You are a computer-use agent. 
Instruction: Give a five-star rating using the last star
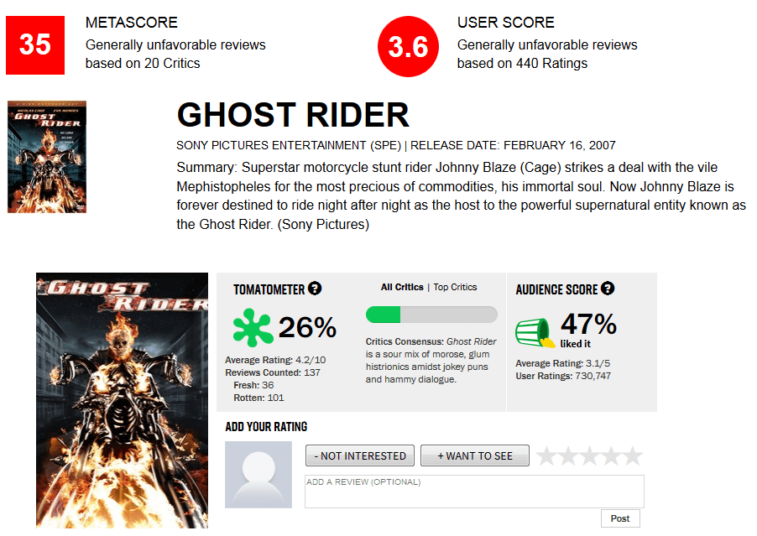[633, 456]
